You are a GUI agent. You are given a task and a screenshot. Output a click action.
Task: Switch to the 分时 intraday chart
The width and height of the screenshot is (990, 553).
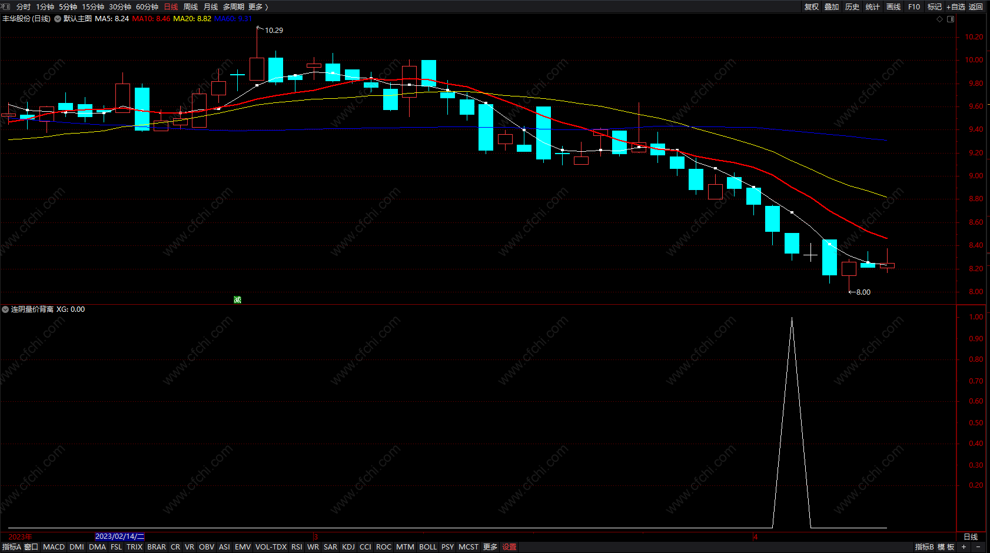(x=24, y=6)
